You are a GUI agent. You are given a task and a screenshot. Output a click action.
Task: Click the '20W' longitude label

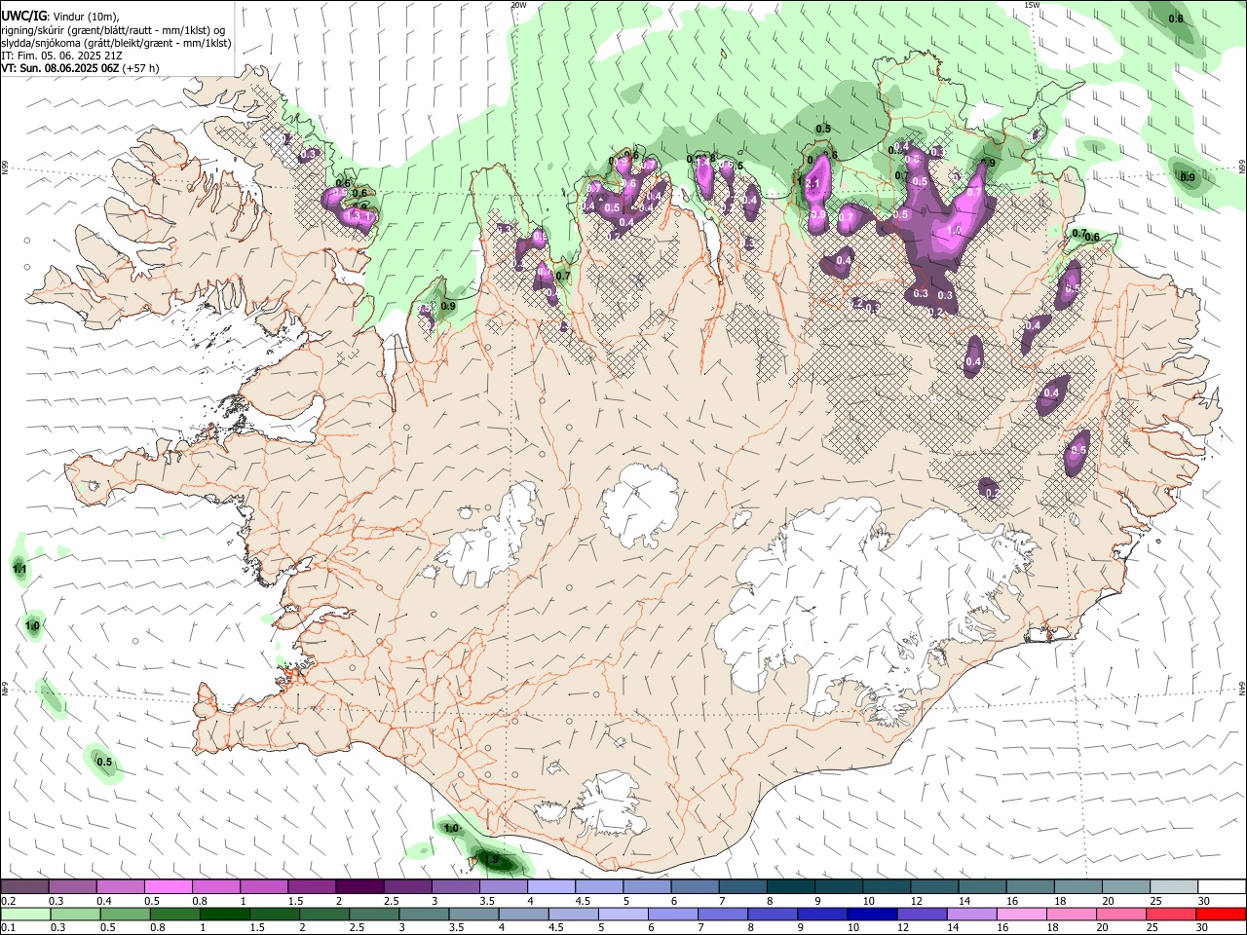click(518, 5)
